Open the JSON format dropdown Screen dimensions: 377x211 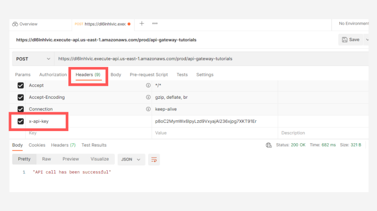(131, 159)
